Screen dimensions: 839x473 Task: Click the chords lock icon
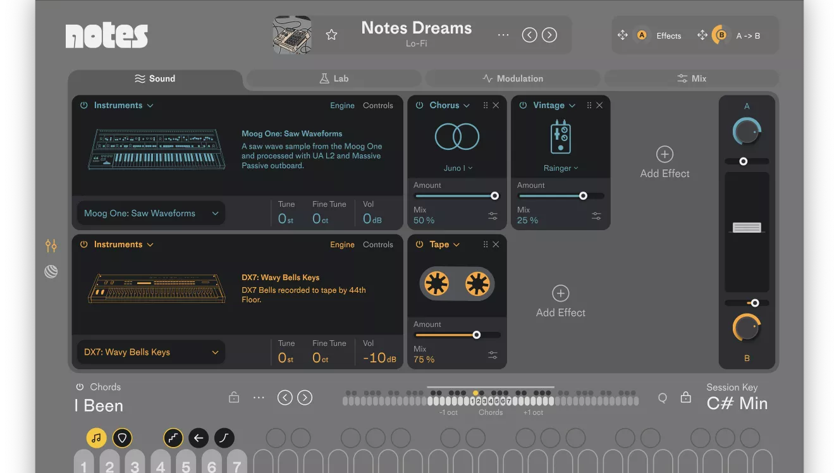pos(234,398)
